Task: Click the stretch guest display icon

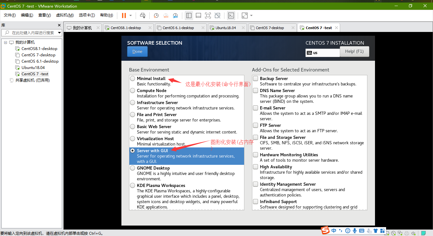Action: (245, 15)
